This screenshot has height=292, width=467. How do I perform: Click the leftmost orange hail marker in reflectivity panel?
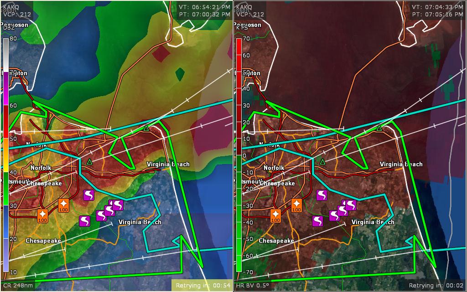pyautogui.click(x=42, y=214)
